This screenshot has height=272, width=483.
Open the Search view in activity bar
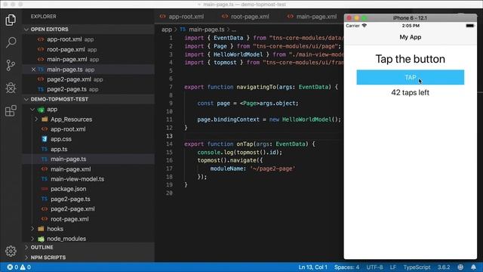(x=11, y=42)
